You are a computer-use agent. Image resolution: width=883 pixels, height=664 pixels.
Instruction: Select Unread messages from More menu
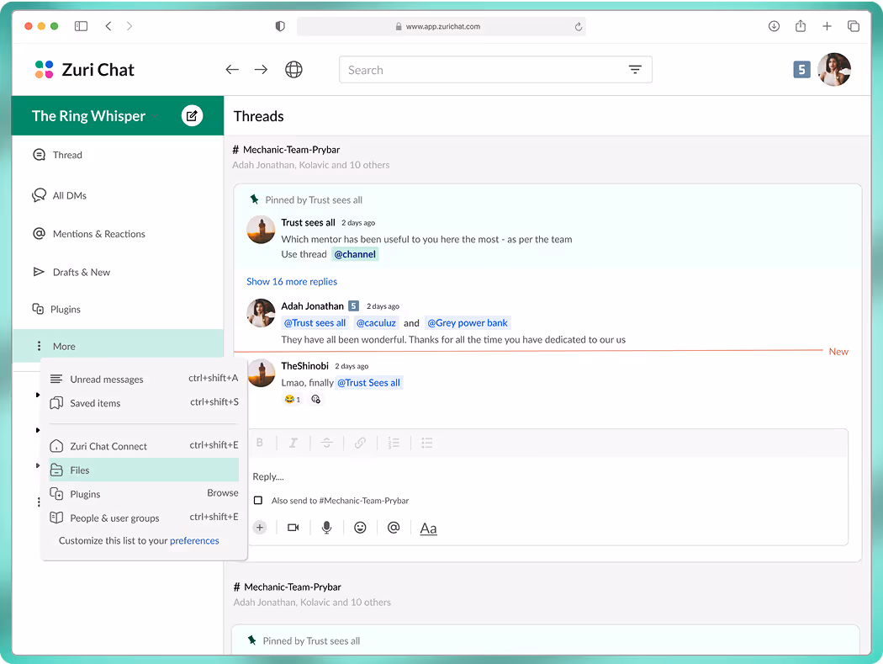pos(144,379)
